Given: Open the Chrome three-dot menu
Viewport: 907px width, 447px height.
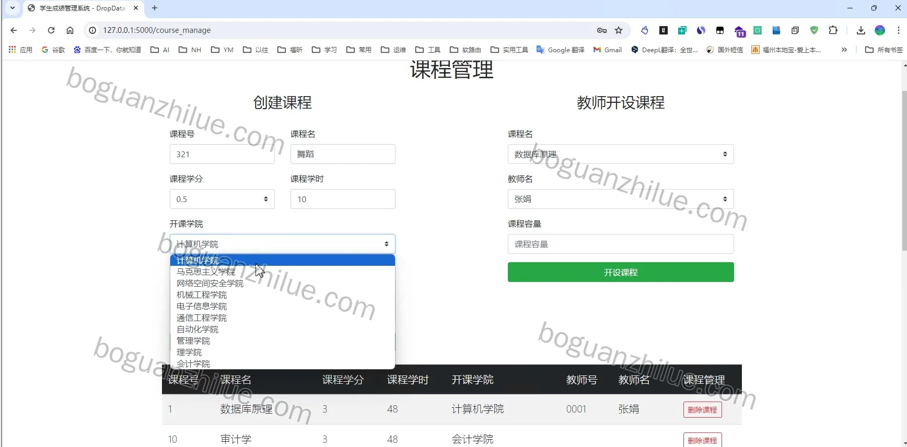Looking at the screenshot, I should 899,30.
